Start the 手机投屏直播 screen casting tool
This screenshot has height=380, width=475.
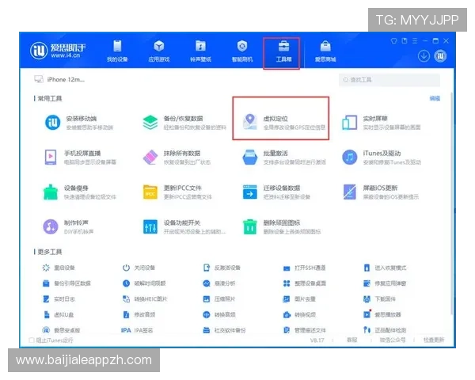coord(80,158)
